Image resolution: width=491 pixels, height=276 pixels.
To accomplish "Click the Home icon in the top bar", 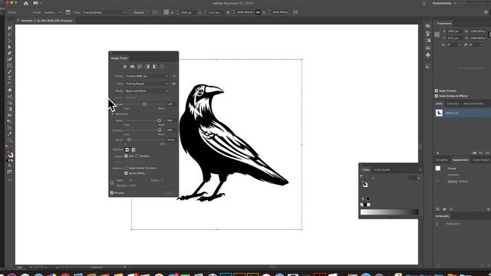I will tap(26, 3).
